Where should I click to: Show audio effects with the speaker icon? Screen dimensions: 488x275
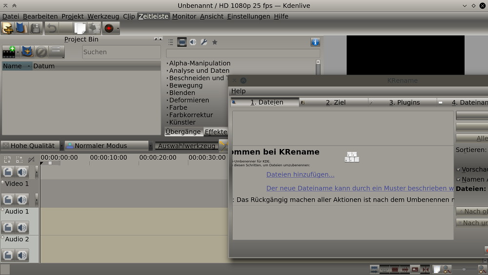pyautogui.click(x=193, y=42)
